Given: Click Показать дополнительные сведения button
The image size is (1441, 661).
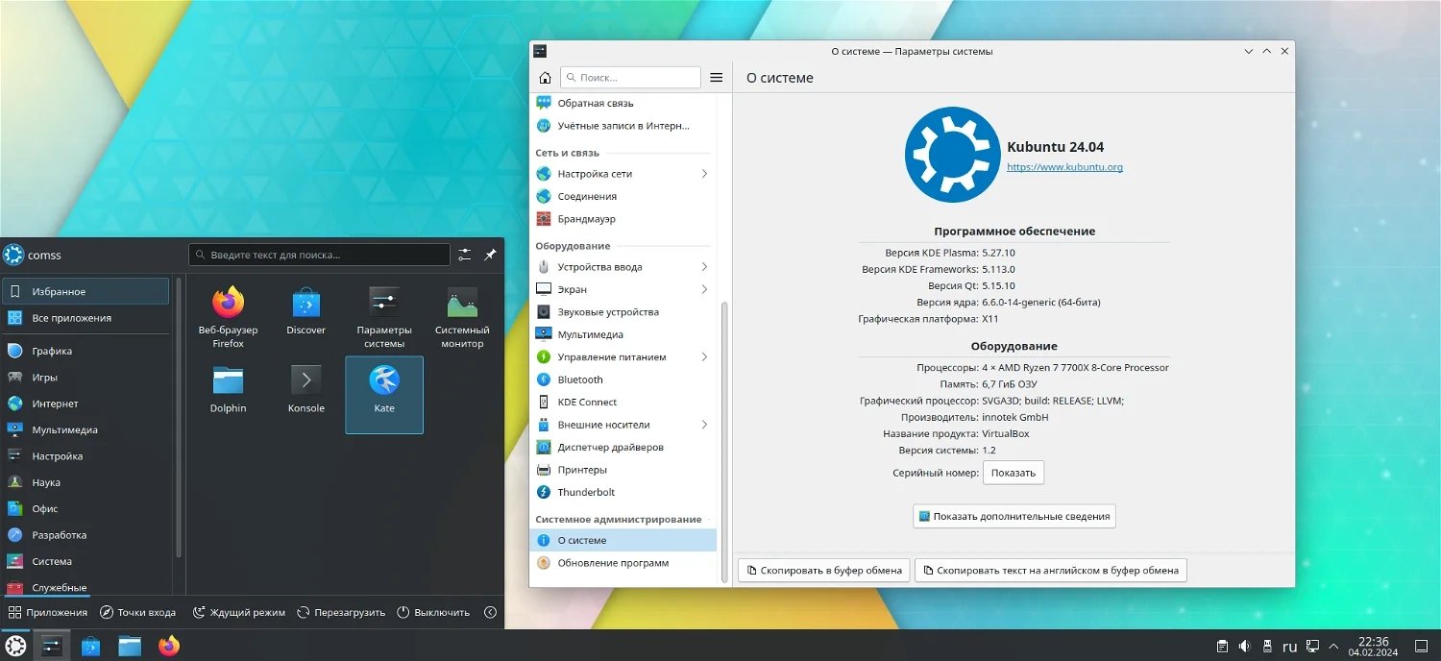Looking at the screenshot, I should 1013,516.
